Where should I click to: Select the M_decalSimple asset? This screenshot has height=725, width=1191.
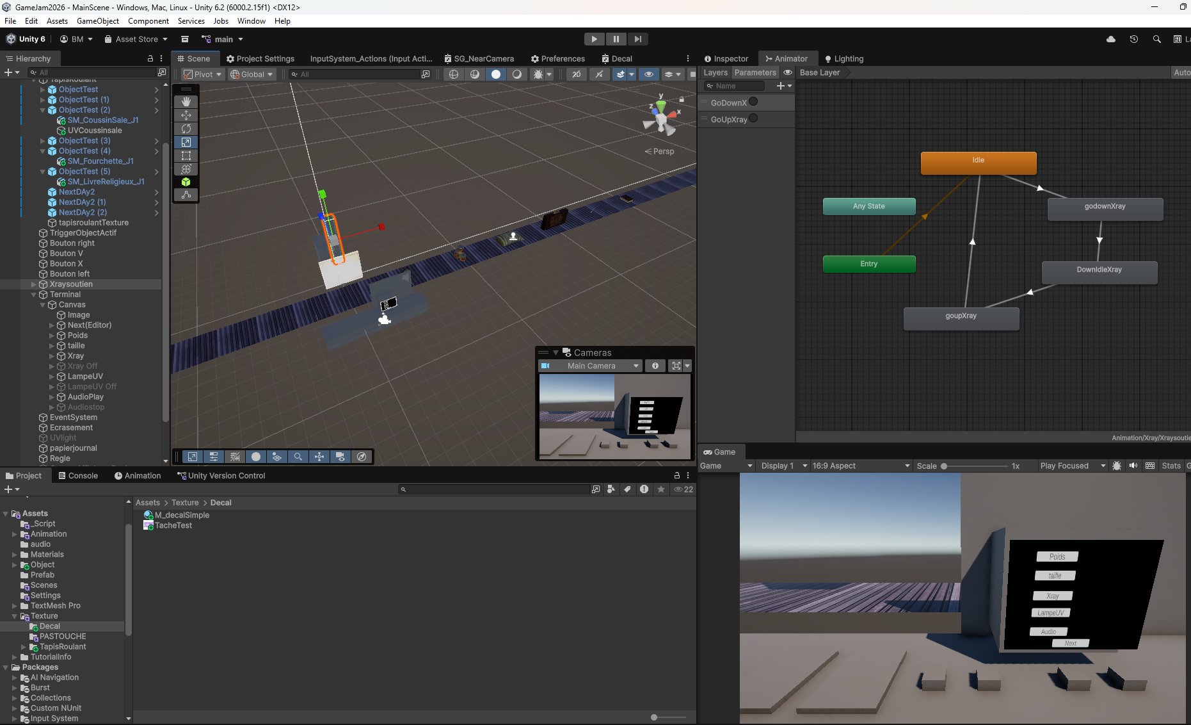pyautogui.click(x=182, y=515)
